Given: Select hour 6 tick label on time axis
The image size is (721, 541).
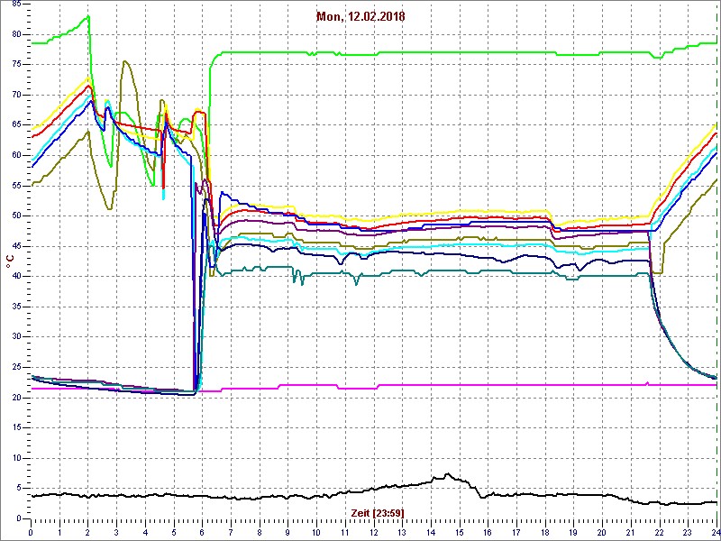Looking at the screenshot, I should point(202,532).
